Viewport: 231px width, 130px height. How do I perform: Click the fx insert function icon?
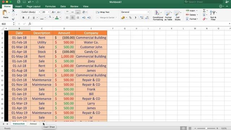tap(30, 24)
